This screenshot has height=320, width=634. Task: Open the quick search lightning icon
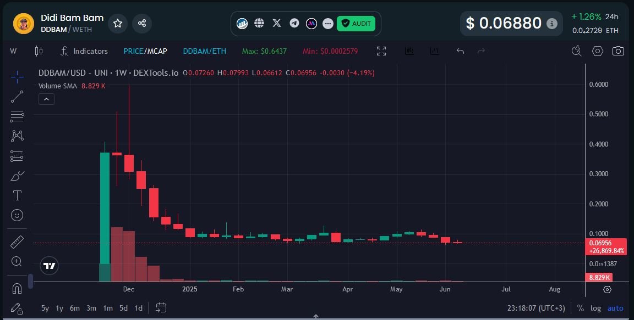[x=577, y=51]
